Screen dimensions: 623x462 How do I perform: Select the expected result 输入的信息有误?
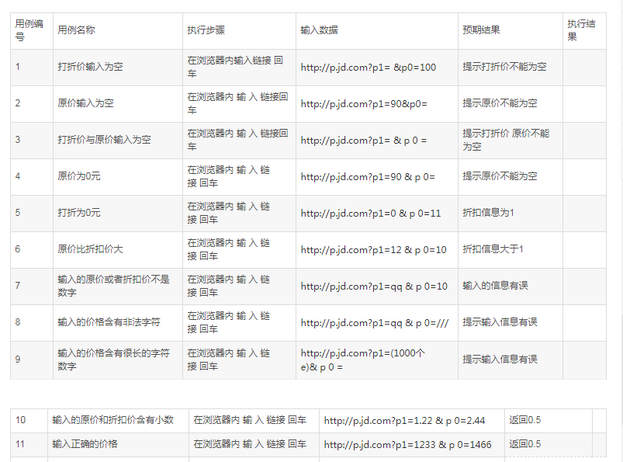tap(496, 286)
